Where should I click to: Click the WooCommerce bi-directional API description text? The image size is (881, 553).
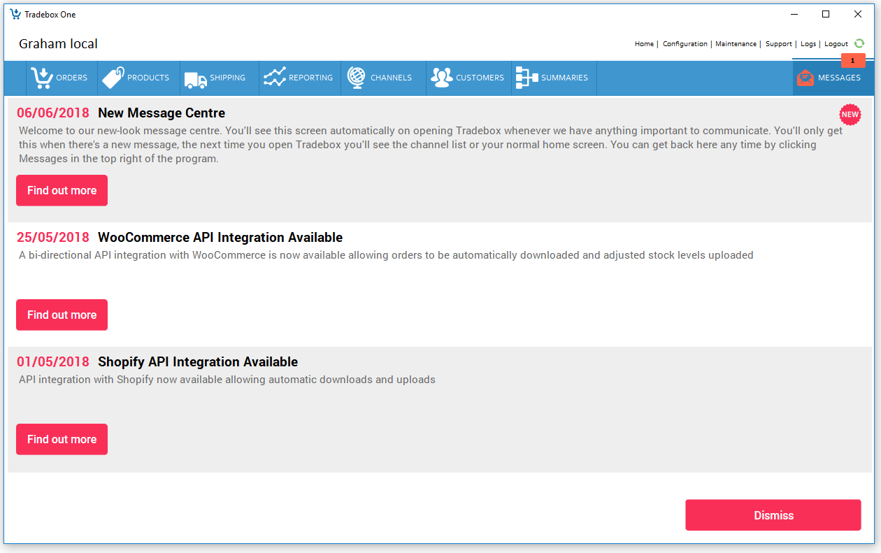click(x=386, y=255)
